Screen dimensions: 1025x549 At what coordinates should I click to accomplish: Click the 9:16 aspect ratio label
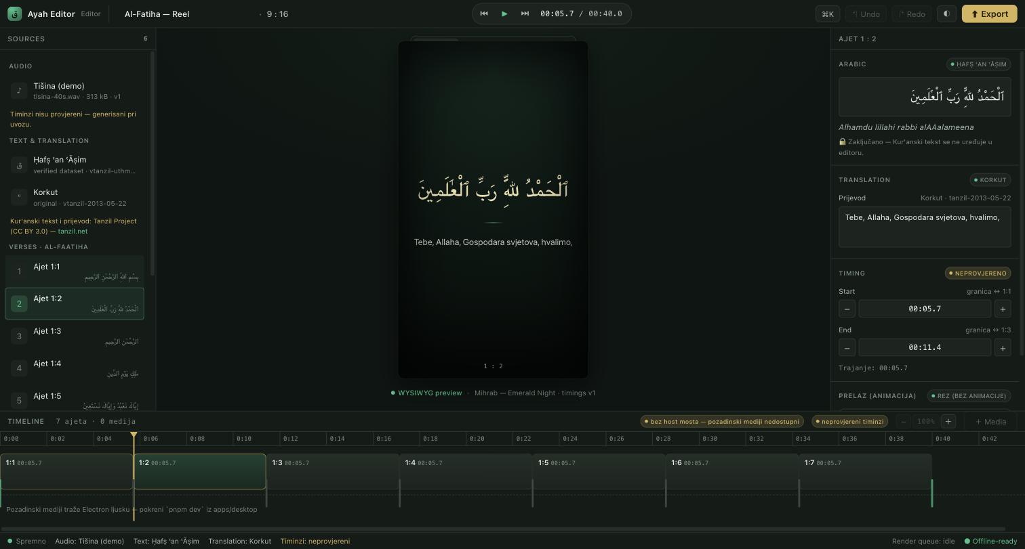pyautogui.click(x=277, y=14)
